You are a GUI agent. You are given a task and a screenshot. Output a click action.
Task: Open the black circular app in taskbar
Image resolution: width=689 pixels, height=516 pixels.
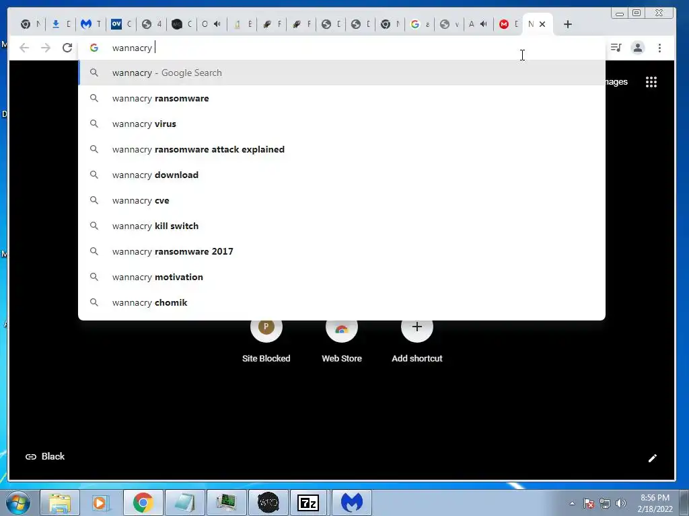(x=268, y=503)
